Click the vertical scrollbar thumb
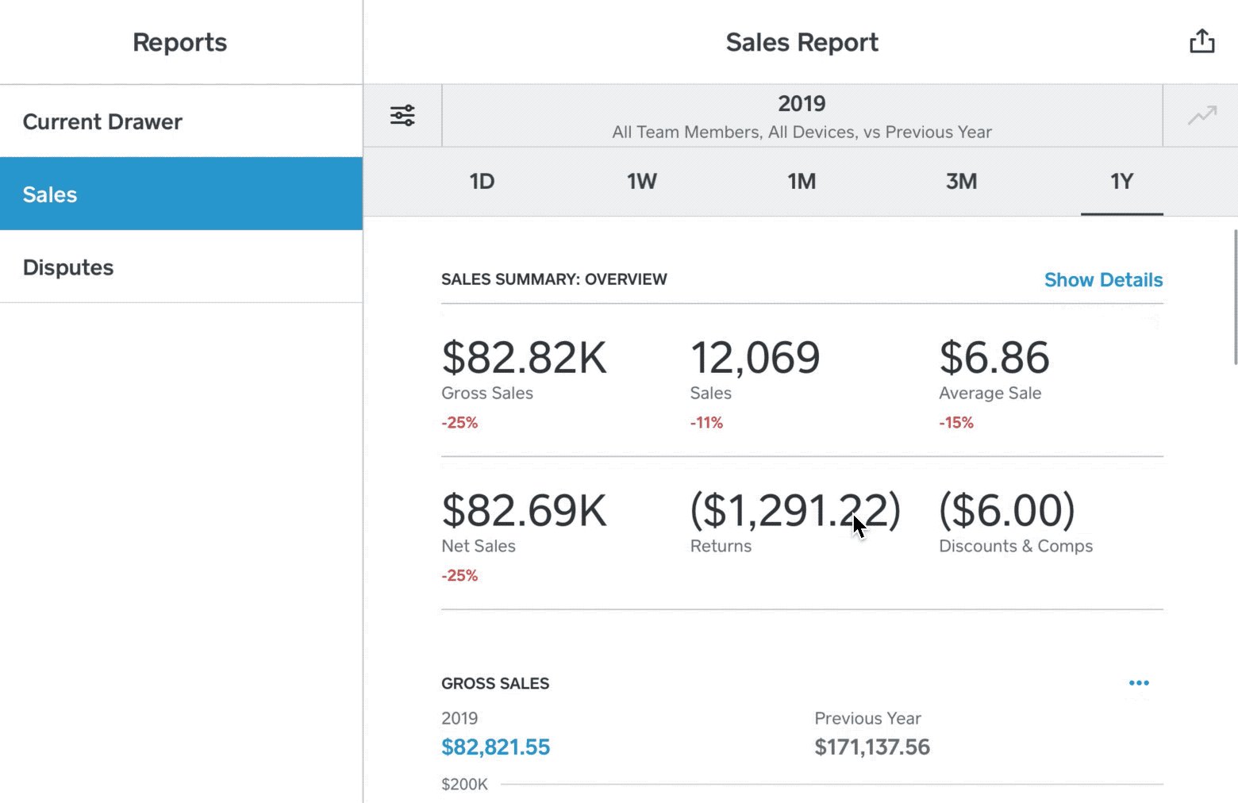Screen dimensions: 1238x803 coord(1235,297)
